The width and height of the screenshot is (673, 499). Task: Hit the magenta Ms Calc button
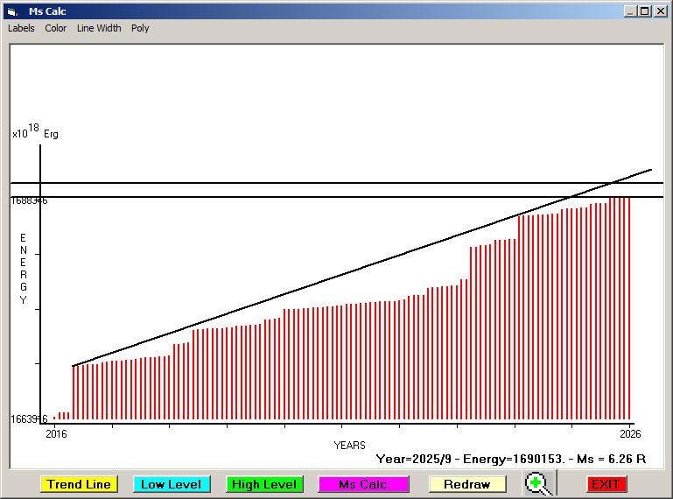point(362,484)
